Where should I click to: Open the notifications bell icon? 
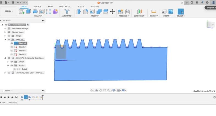(202, 2)
